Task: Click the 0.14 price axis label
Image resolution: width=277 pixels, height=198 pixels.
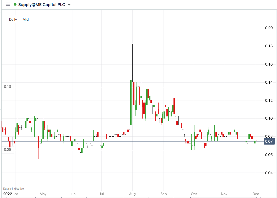Action: (x=269, y=82)
